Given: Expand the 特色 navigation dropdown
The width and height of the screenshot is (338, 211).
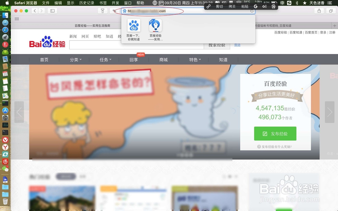Looking at the screenshot, I should [x=195, y=60].
